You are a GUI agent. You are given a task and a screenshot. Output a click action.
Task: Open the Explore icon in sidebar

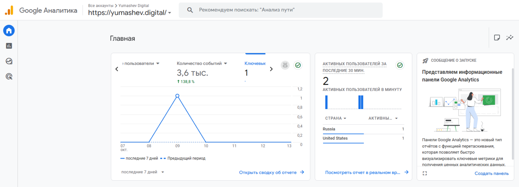click(9, 61)
